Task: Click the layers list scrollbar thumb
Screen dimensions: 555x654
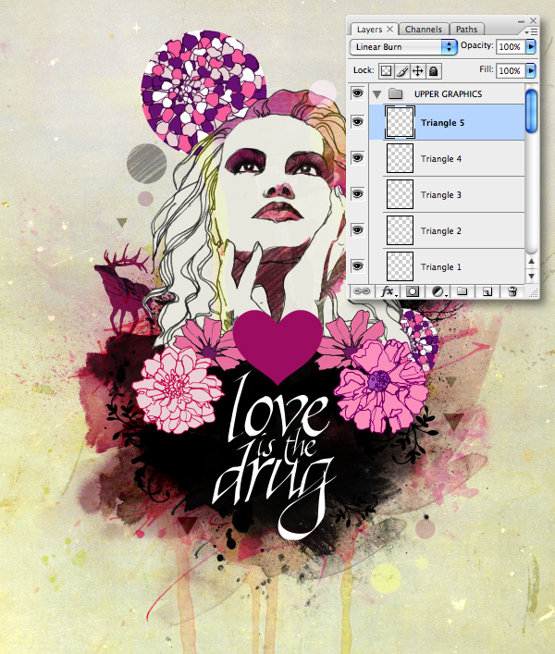Action: tap(531, 112)
